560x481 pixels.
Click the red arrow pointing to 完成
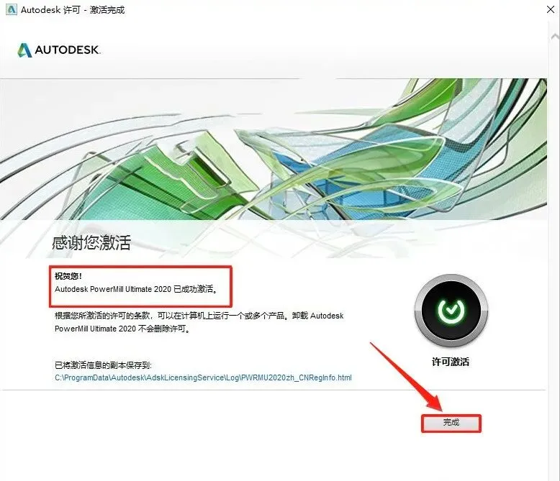pyautogui.click(x=407, y=377)
